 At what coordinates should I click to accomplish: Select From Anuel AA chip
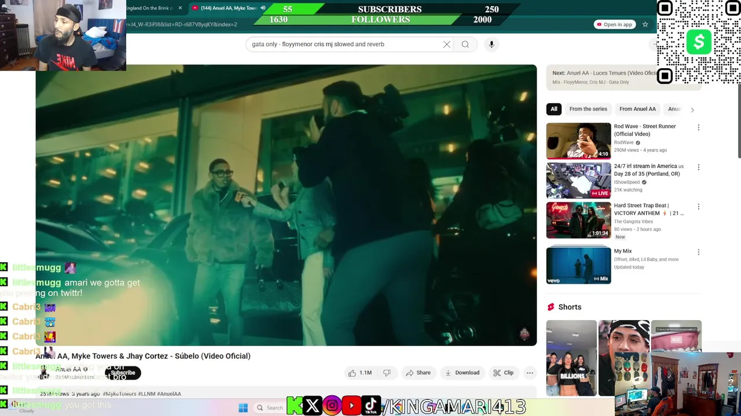point(637,109)
